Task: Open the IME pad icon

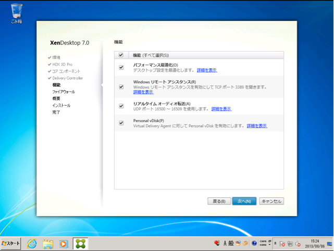Action: click(x=238, y=243)
